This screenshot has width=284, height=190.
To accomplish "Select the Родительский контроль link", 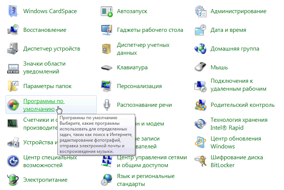I will click(242, 105).
